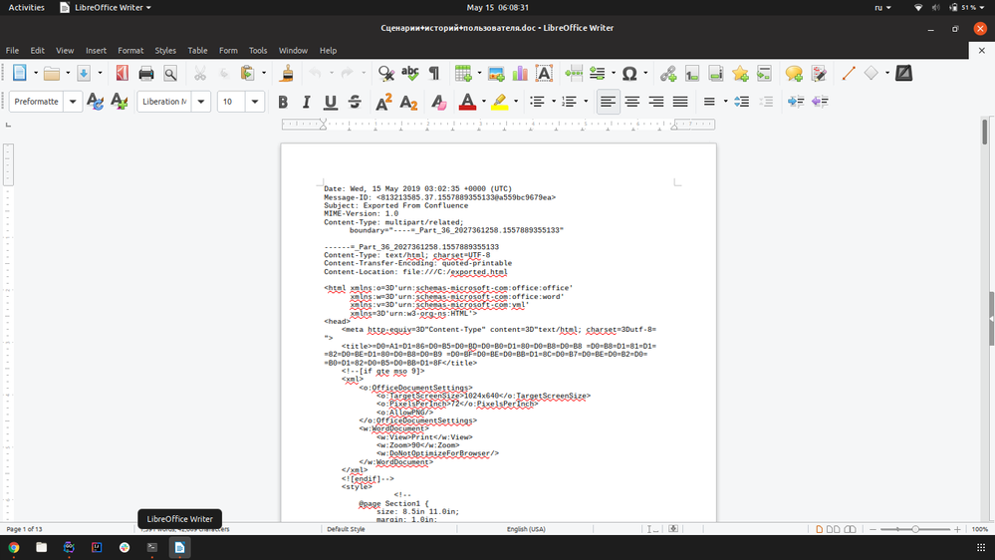Apply the red font color swatch
The height and width of the screenshot is (560, 995).
click(467, 102)
